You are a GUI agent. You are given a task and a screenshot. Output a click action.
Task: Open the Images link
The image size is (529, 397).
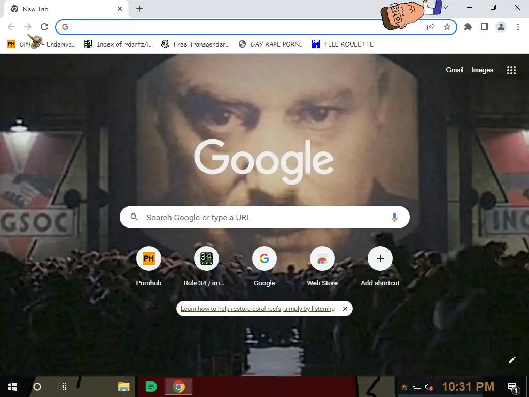click(482, 70)
